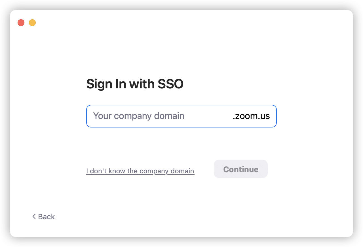The height and width of the screenshot is (247, 363).
Task: Click the Back arrow icon
Action: (x=34, y=217)
